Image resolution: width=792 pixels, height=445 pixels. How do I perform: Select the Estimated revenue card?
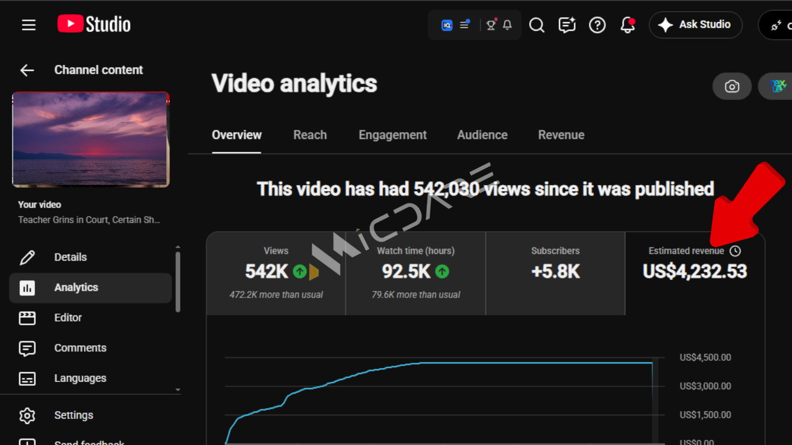(x=695, y=273)
